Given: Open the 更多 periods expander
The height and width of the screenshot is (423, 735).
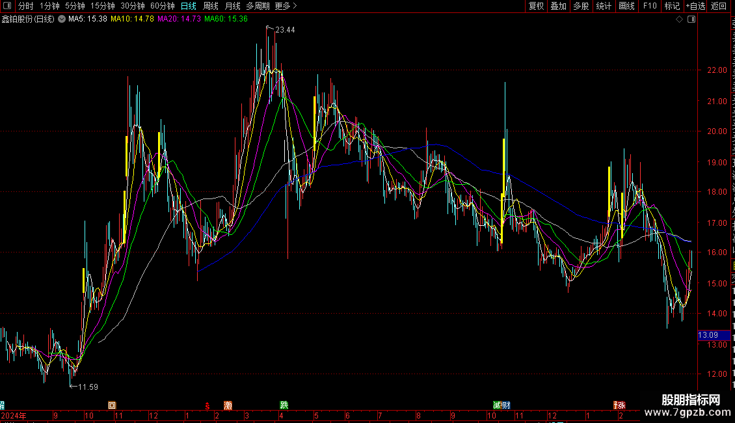Looking at the screenshot, I should pyautogui.click(x=286, y=6).
